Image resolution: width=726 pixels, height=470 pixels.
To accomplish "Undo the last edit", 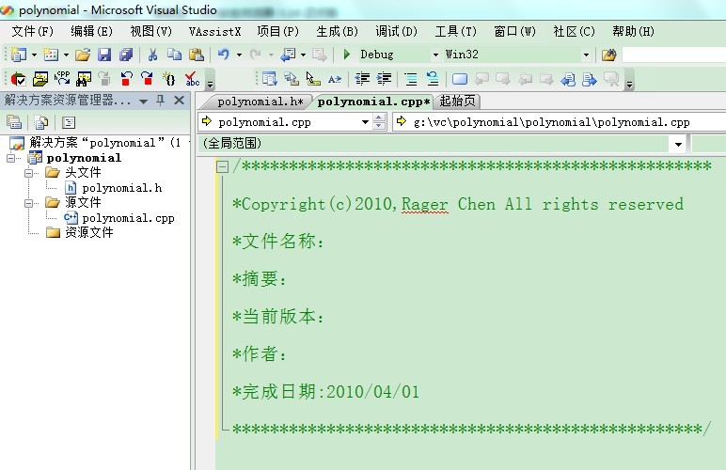I will click(x=224, y=55).
